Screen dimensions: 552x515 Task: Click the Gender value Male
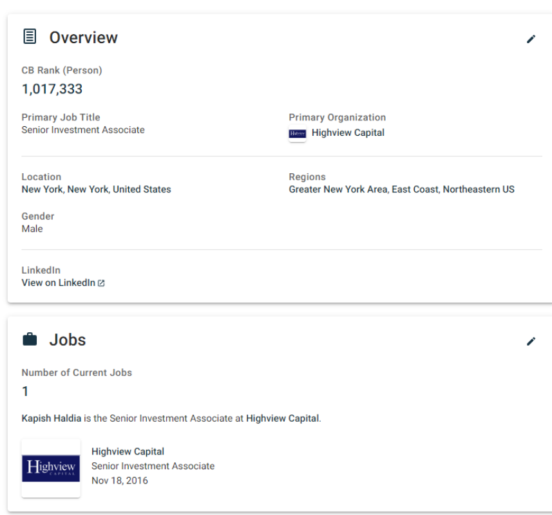(32, 229)
